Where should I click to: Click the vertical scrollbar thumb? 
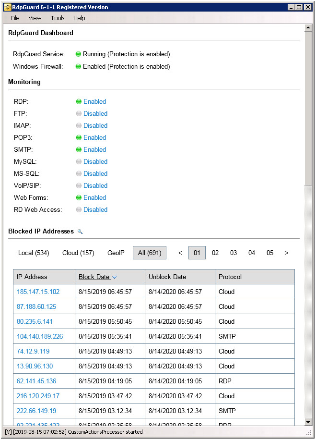(x=308, y=108)
